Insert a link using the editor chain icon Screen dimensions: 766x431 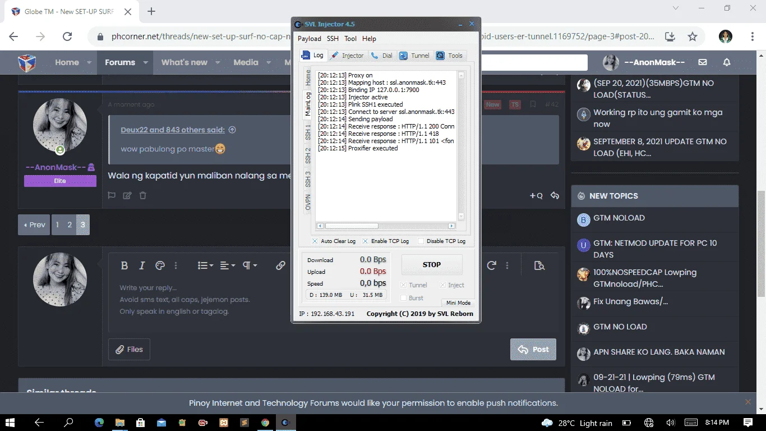click(x=280, y=265)
